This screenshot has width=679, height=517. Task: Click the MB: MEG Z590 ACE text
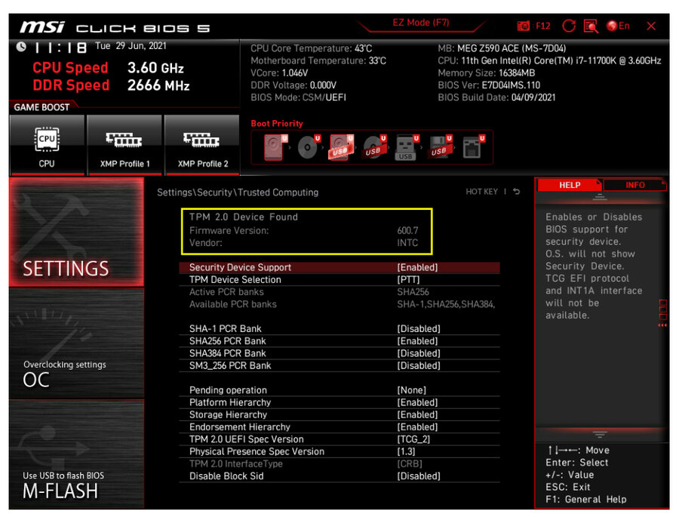tap(502, 48)
